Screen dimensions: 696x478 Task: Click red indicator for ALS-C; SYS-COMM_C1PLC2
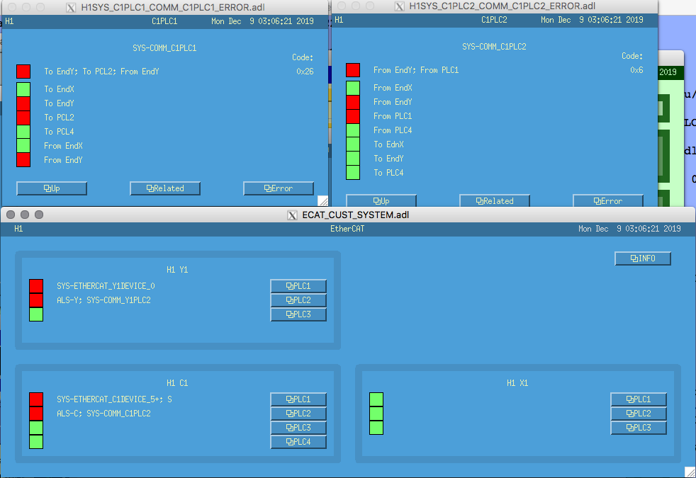36,414
